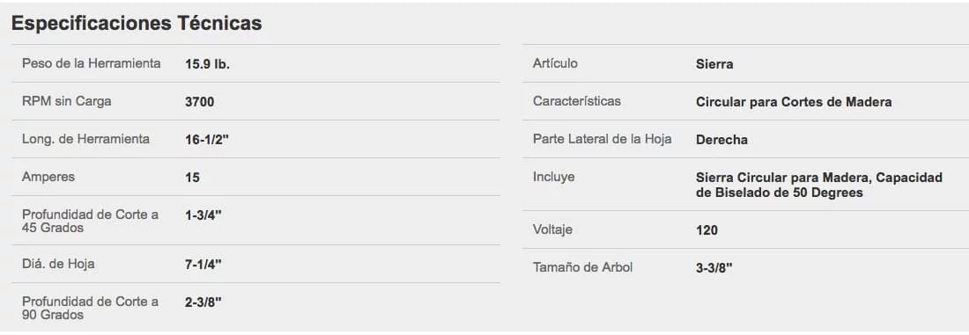This screenshot has width=969, height=335.
Task: Select the 1-3/4" cut depth value
Action: [x=203, y=215]
